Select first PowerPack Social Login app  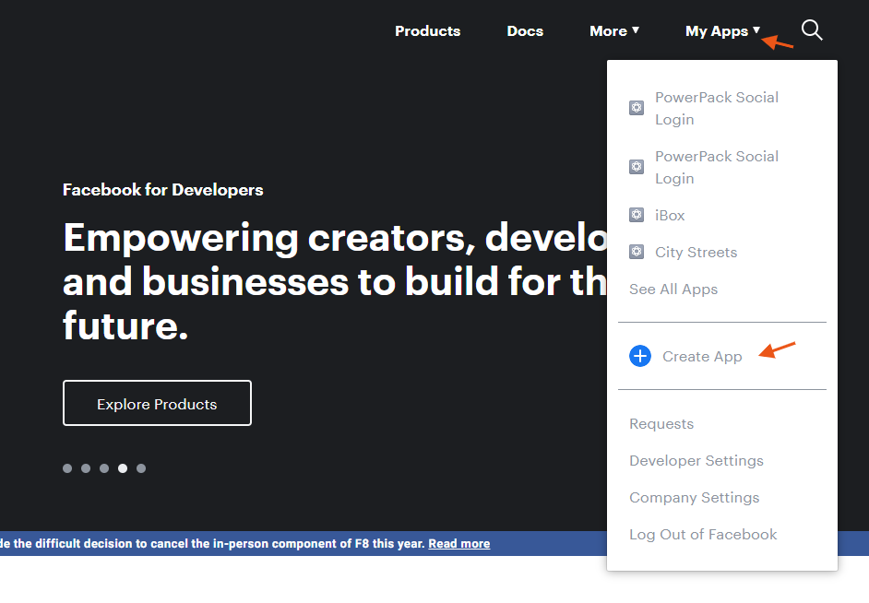point(717,108)
